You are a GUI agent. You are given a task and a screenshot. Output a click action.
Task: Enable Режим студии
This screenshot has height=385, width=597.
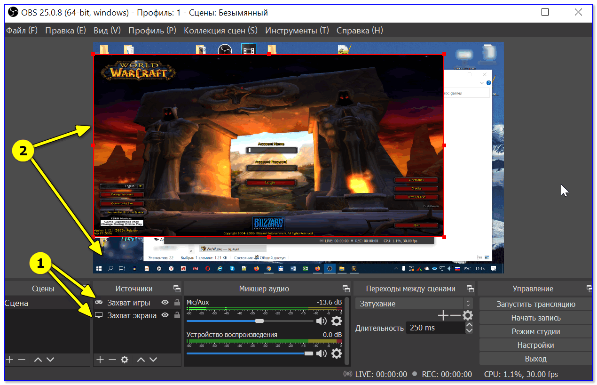click(536, 331)
